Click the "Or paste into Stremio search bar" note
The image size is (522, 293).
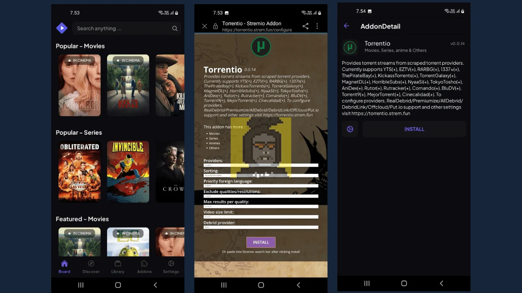(x=261, y=252)
